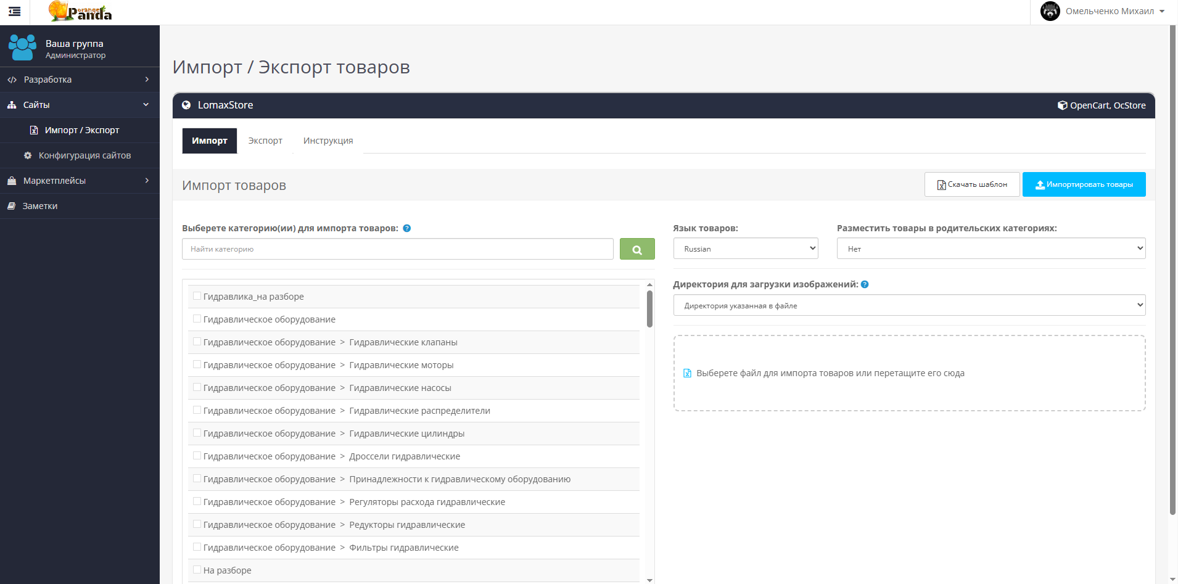1178x584 pixels.
Task: Check the Гидравлические насосы category
Action: [197, 387]
